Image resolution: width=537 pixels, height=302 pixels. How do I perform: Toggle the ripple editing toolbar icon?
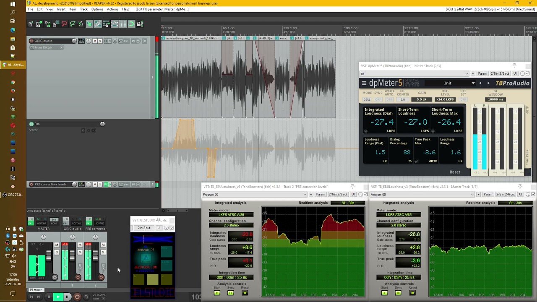coord(106,24)
